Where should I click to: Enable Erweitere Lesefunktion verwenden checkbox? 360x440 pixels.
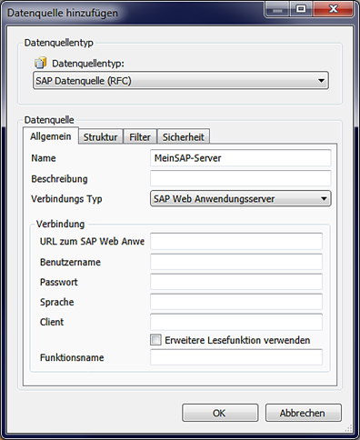pos(155,340)
